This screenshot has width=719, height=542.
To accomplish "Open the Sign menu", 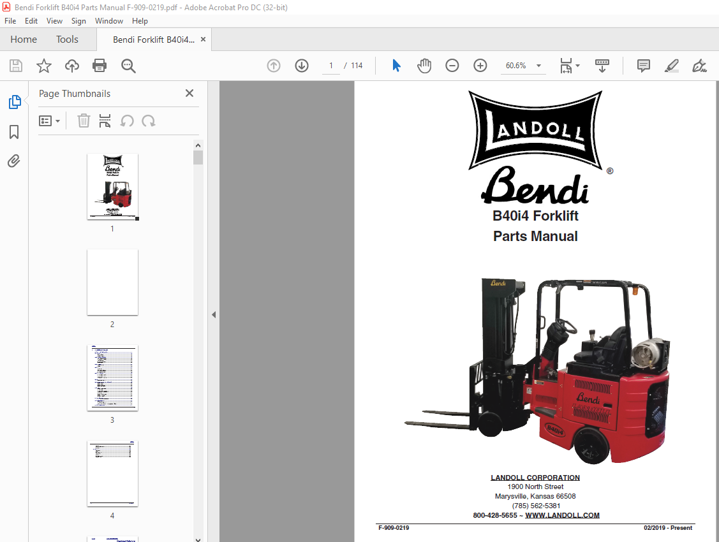I will [x=79, y=21].
